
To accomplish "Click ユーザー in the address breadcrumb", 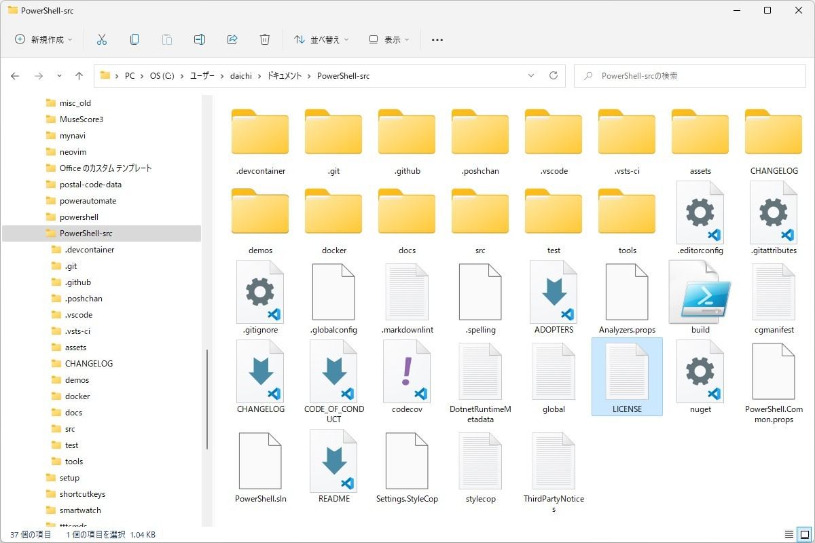I will pos(202,76).
